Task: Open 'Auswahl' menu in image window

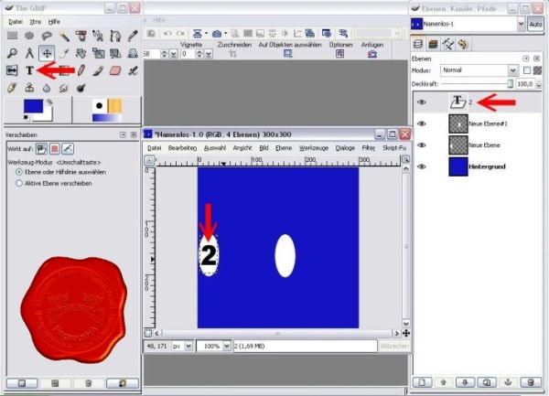Action: point(215,148)
